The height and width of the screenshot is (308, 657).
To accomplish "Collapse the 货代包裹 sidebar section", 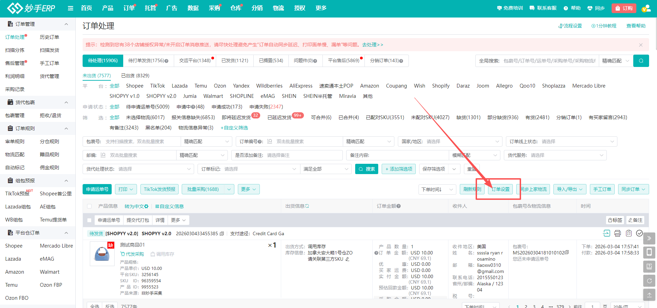I will click(66, 102).
